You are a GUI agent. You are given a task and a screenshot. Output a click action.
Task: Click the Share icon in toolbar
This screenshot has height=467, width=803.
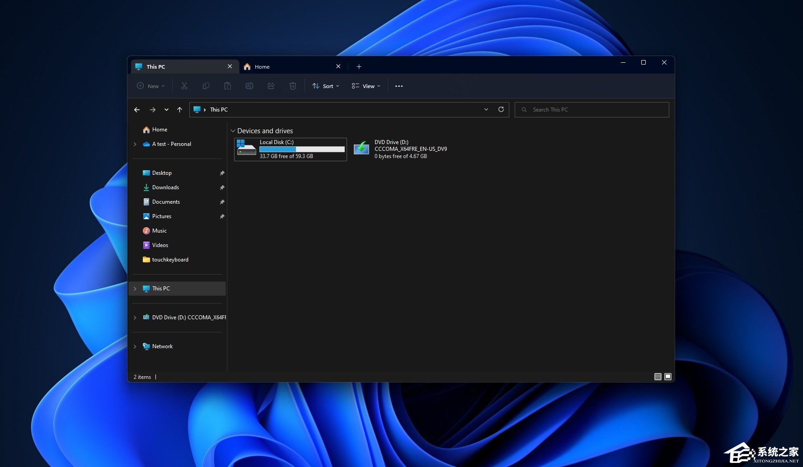coord(271,86)
